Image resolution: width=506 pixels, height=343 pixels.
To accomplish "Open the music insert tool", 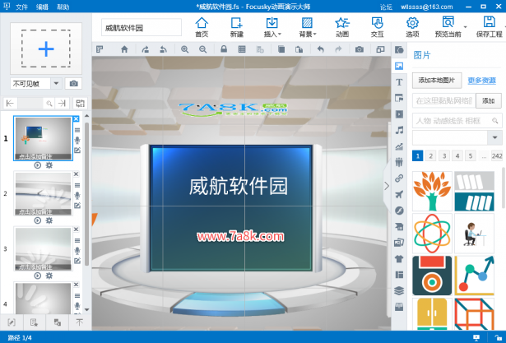I will (399, 130).
